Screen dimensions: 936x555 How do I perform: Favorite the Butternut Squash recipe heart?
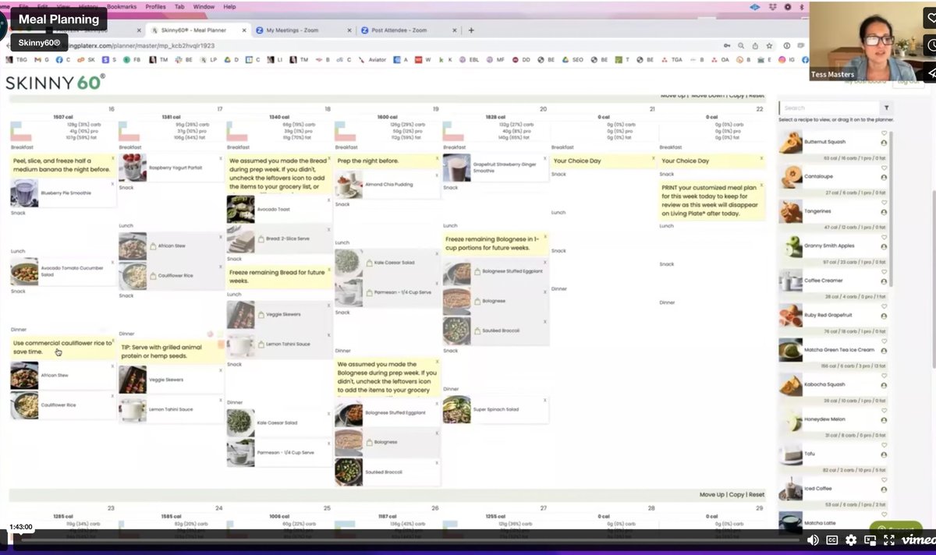(x=885, y=134)
